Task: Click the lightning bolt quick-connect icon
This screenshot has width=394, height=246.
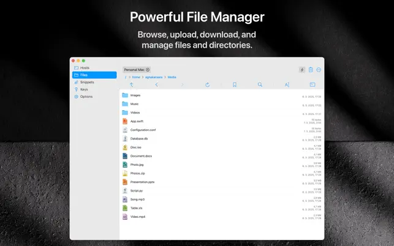Action: (302, 70)
